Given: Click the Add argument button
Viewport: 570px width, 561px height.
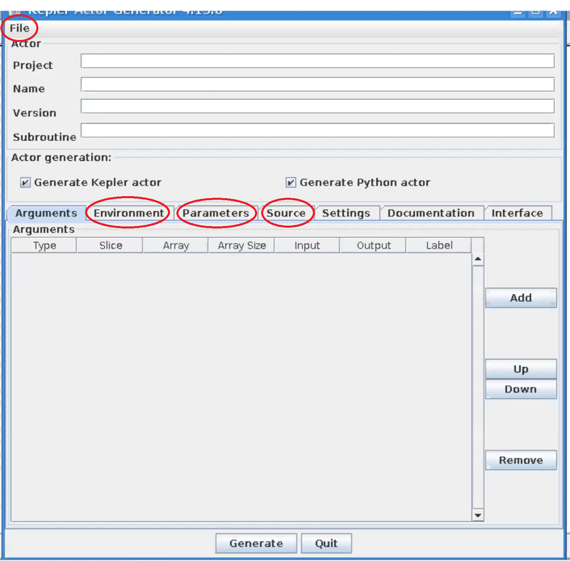Looking at the screenshot, I should coord(521,298).
